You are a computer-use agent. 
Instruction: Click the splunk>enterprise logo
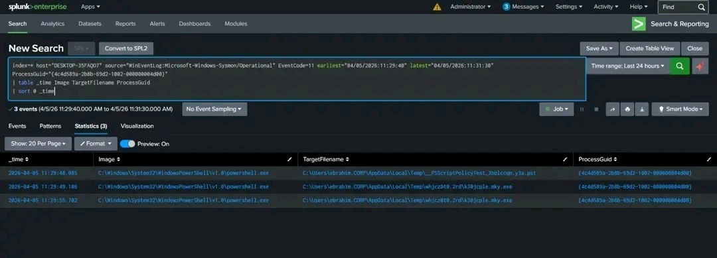pos(37,7)
